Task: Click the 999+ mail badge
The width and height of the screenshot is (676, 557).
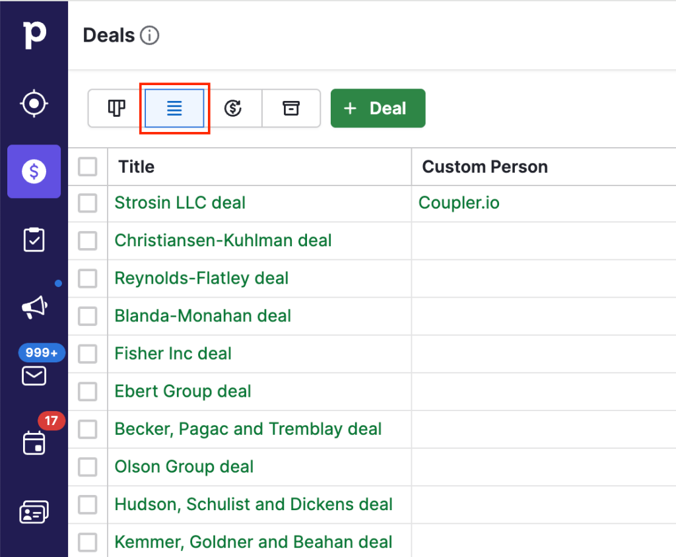Action: pyautogui.click(x=42, y=352)
